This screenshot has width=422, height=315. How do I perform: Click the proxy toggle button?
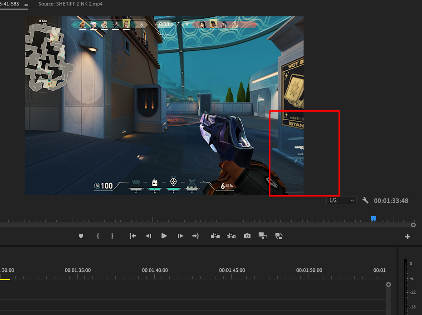click(279, 236)
